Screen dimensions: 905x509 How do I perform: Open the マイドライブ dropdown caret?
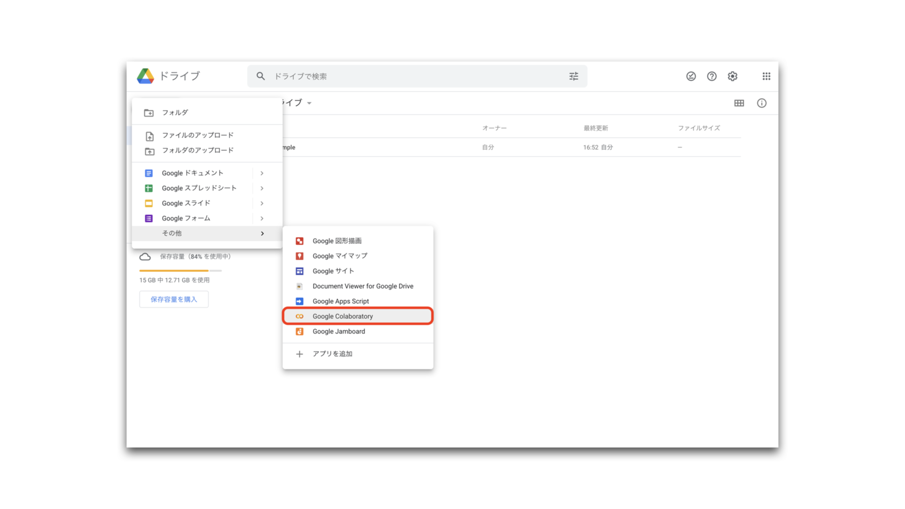tap(309, 103)
